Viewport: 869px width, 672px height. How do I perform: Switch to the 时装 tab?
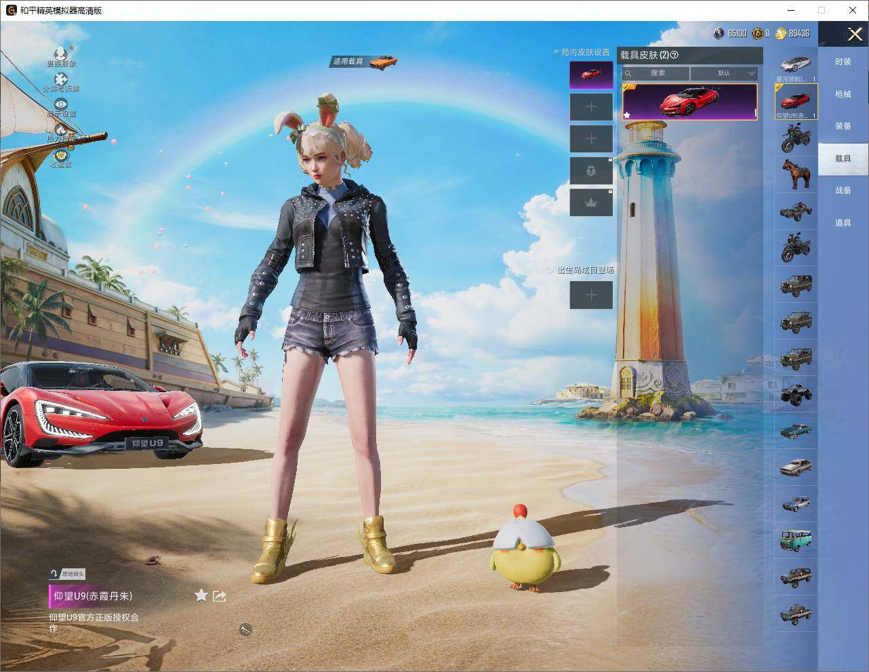(x=843, y=62)
